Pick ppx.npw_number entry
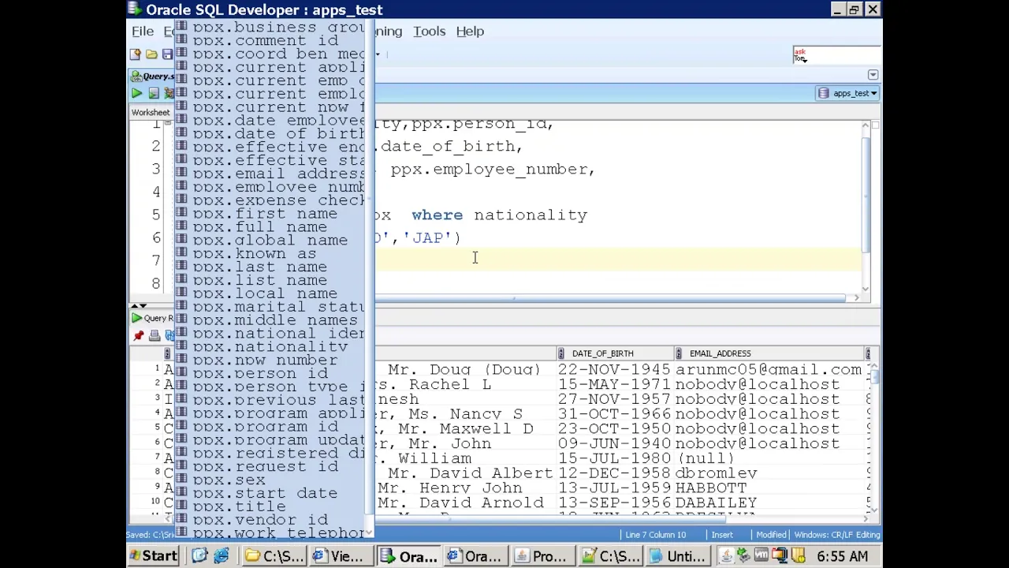The image size is (1009, 568). point(270,361)
